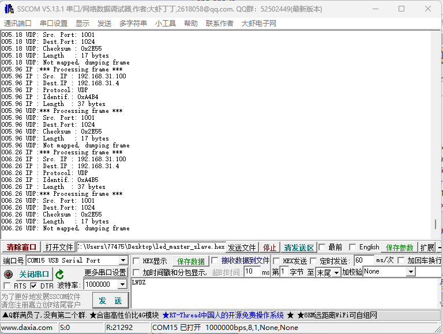Image resolution: width=443 pixels, height=334 pixels.
Task: Click the checksum value field right of None dropdown
Action: [x=427, y=272]
